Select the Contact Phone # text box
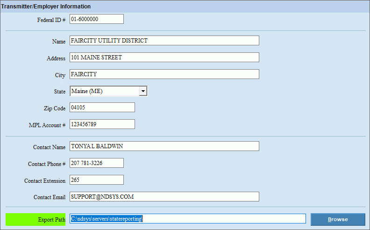Viewport: 370px width, 230px height. pyautogui.click(x=96, y=163)
